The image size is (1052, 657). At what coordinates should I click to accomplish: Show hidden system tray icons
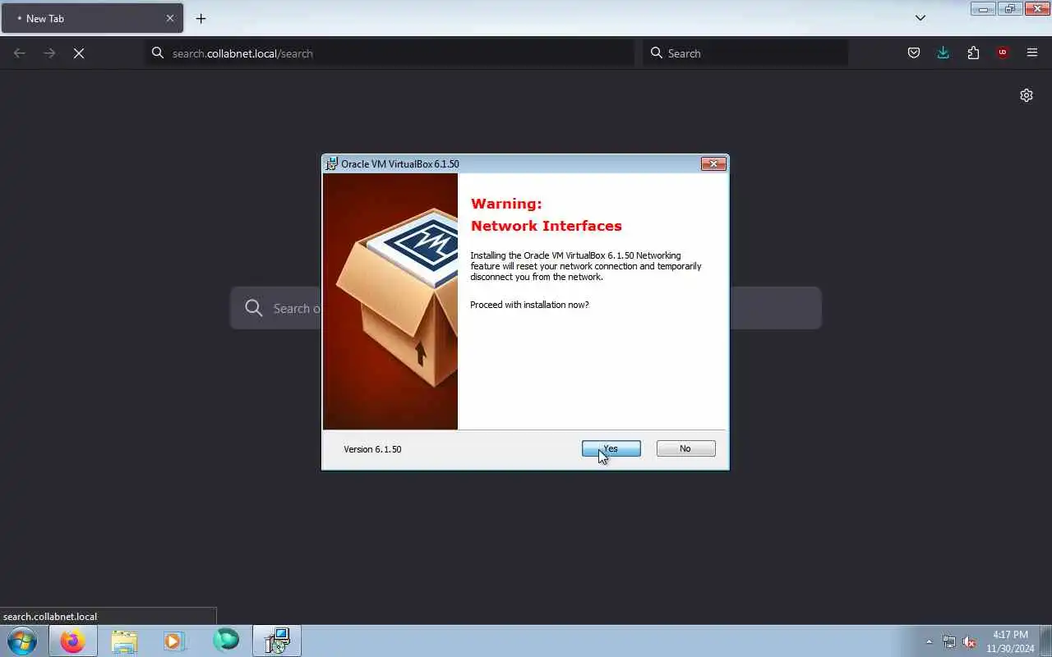[930, 641]
